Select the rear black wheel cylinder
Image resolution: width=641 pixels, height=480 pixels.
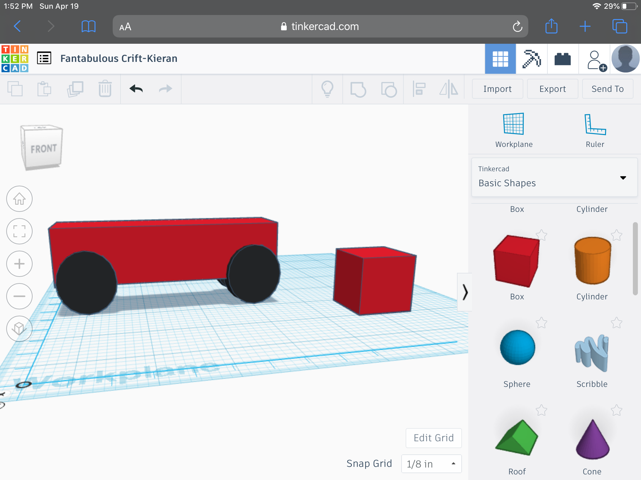point(254,274)
